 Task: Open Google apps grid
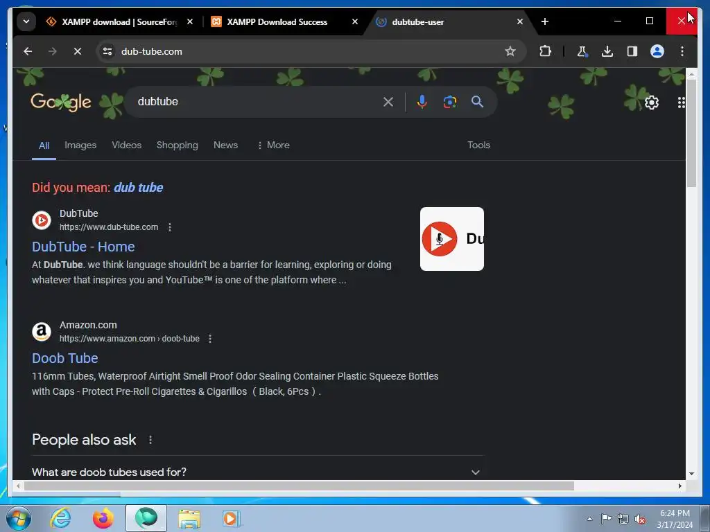(x=682, y=103)
